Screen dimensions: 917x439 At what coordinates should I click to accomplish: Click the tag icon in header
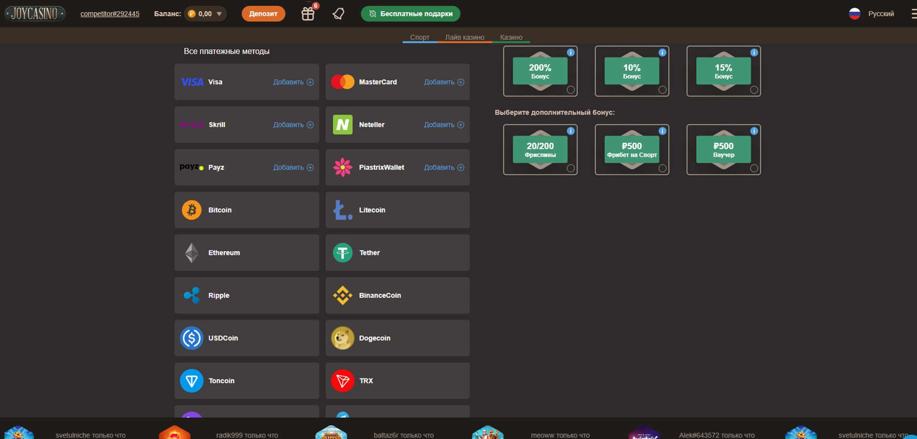click(338, 14)
